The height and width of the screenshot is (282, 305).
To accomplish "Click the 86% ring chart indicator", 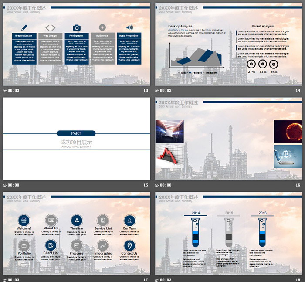I will [x=274, y=64].
